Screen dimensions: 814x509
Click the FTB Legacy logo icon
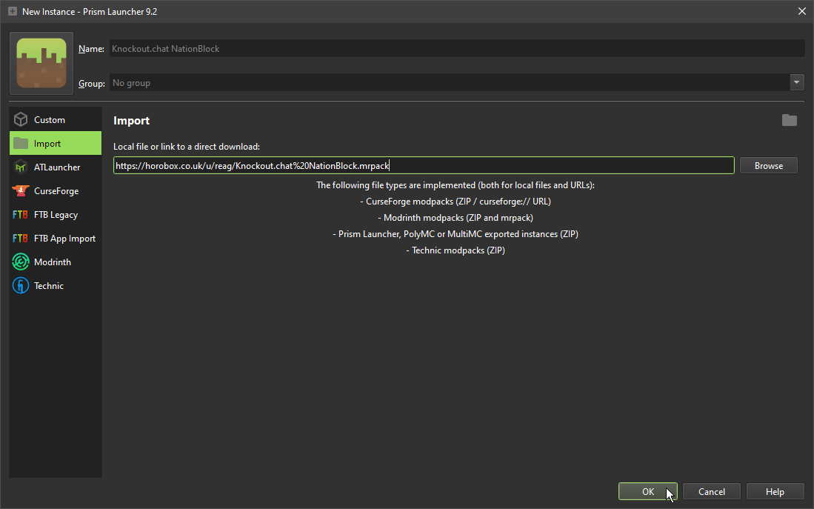20,215
